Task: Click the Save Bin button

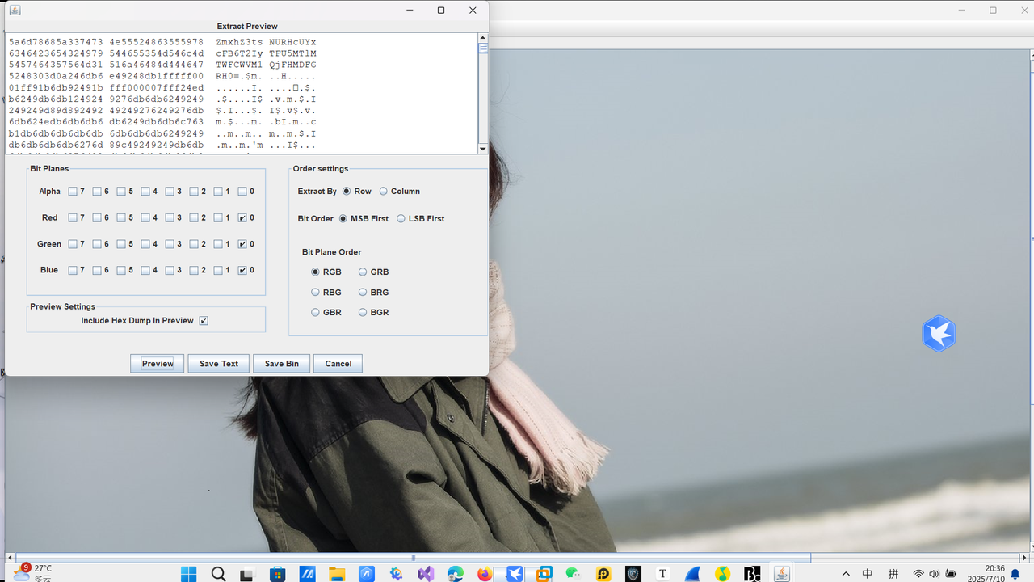Action: click(x=281, y=363)
